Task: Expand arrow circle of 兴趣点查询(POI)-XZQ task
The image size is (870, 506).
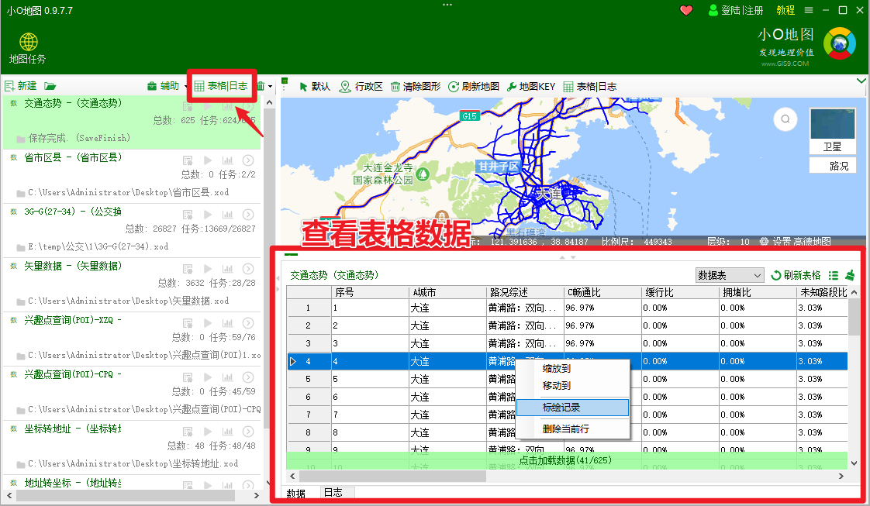Action: pos(248,323)
